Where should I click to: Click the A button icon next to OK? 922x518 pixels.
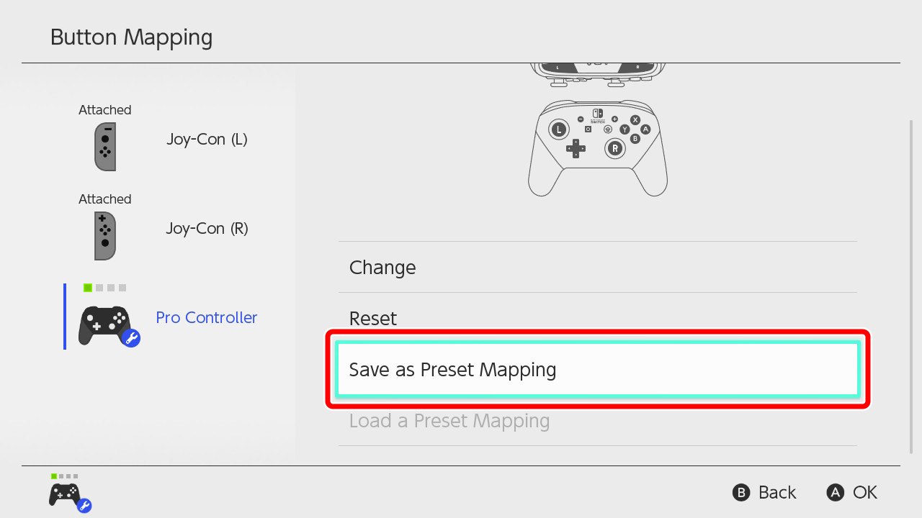tap(835, 492)
